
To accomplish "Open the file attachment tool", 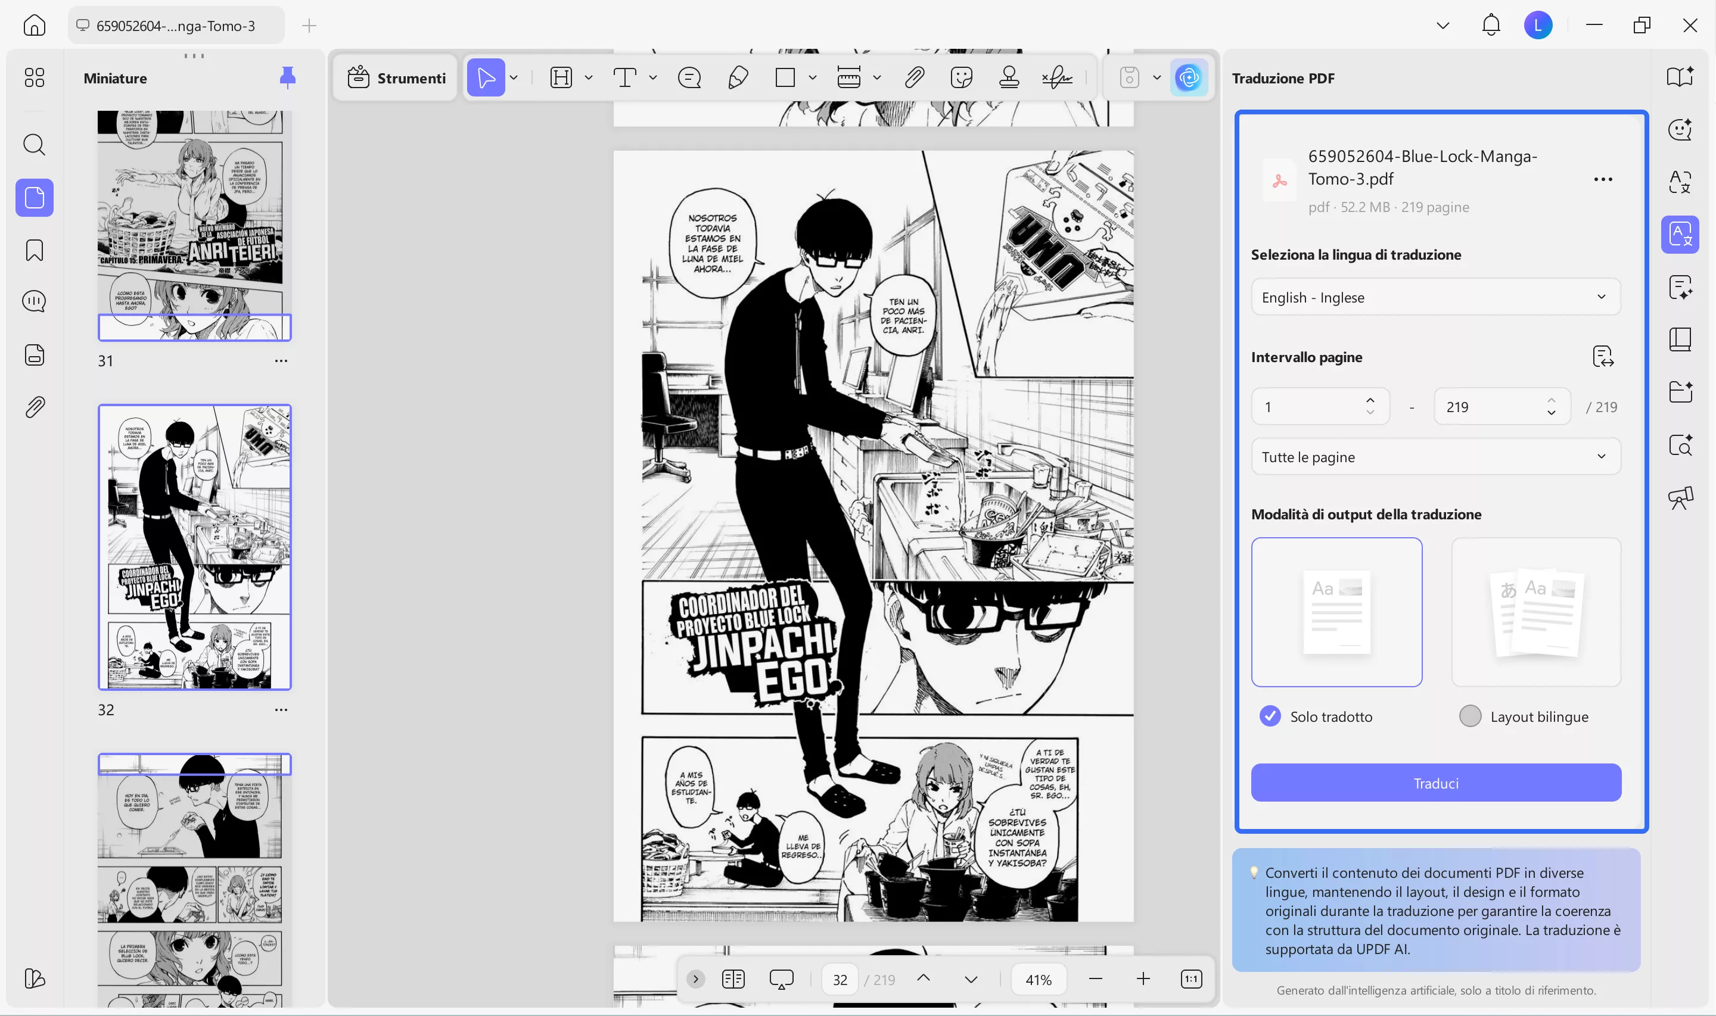I will coord(914,77).
